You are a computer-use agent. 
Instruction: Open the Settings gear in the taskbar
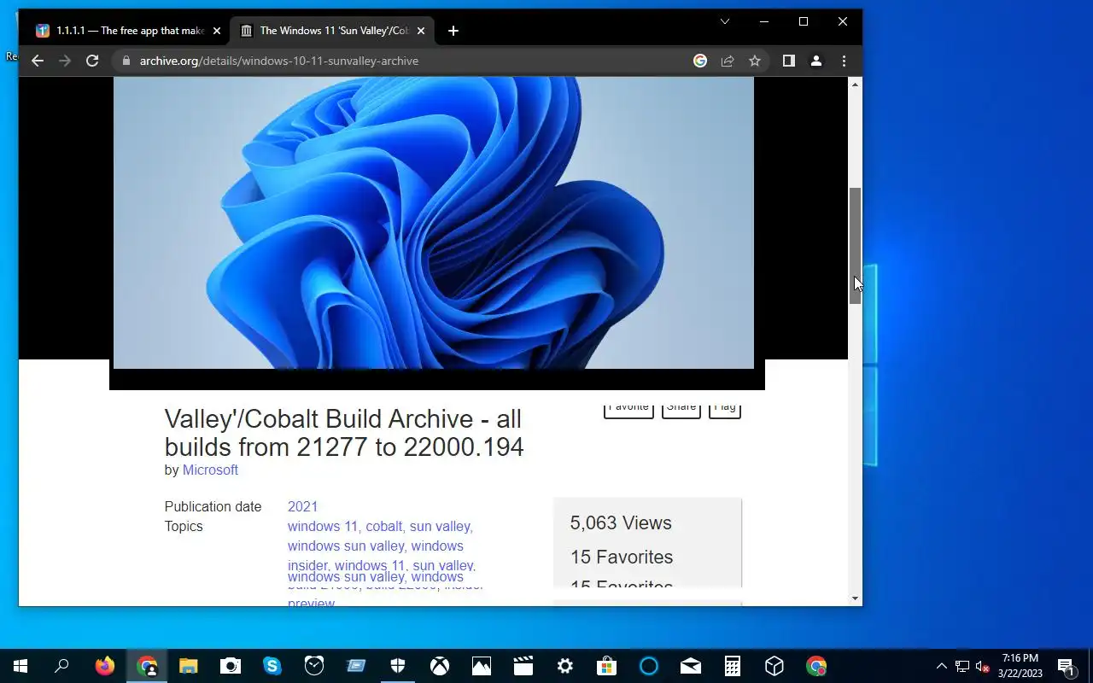pyautogui.click(x=565, y=666)
